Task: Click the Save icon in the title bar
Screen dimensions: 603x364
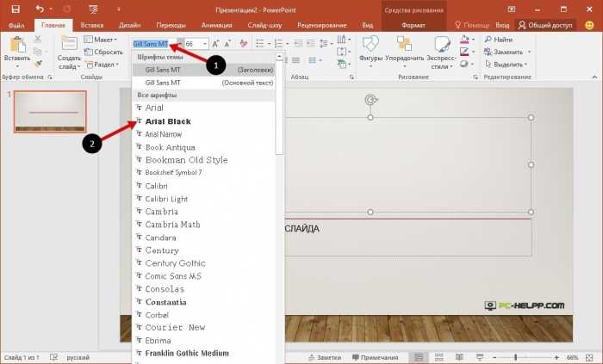Action: [16, 9]
